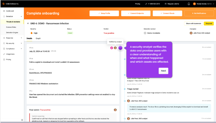The width and height of the screenshot is (216, 123).
Task: Click the analyst avatar next to Final verdict
Action: tap(115, 110)
